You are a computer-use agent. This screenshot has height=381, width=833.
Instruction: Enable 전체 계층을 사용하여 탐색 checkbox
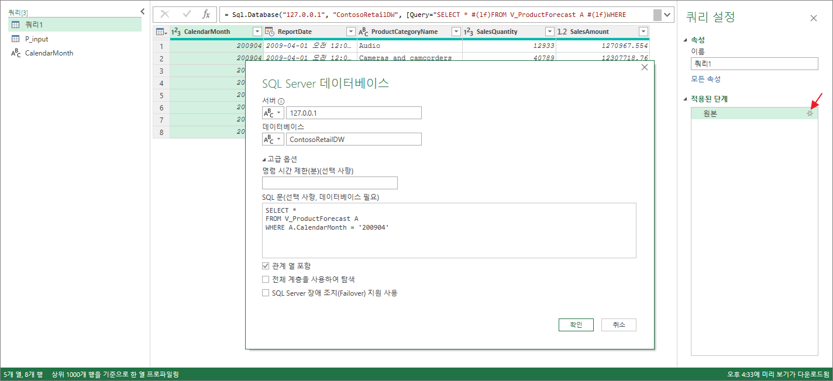266,279
